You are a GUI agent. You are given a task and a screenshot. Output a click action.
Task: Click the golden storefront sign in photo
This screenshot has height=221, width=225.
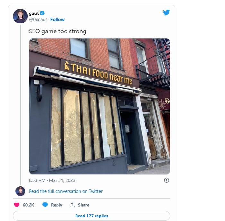point(98,73)
